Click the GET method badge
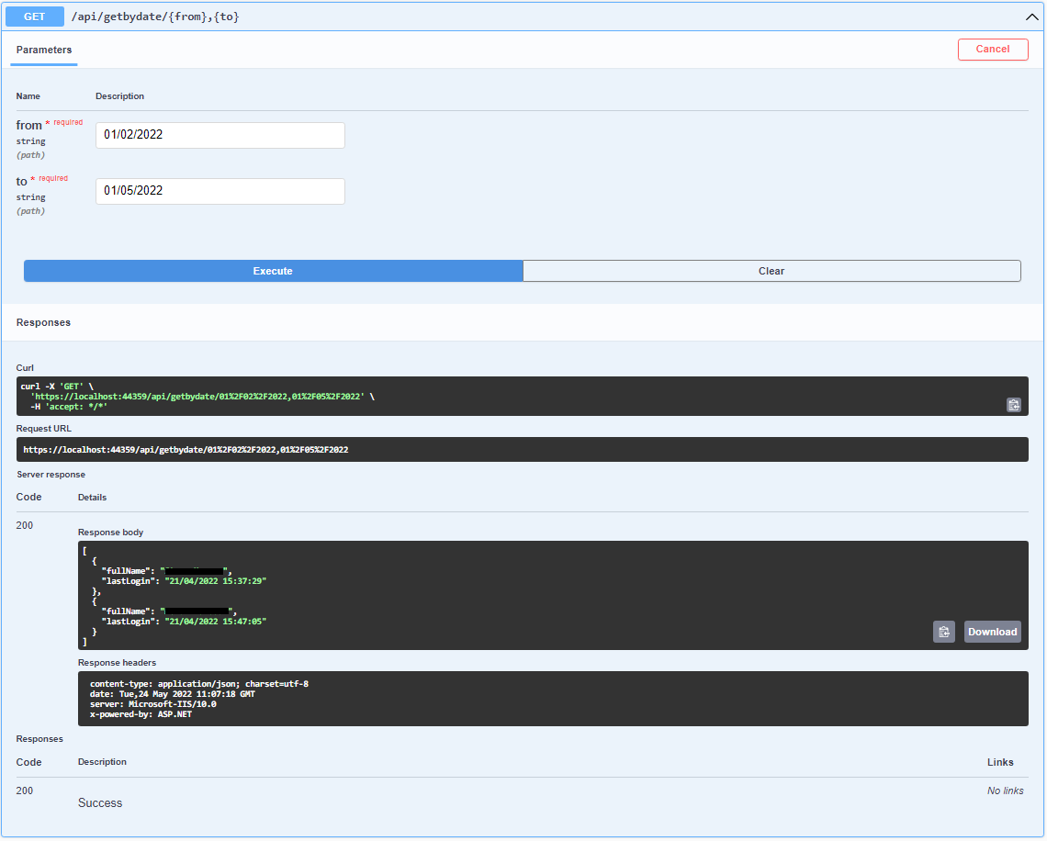The height and width of the screenshot is (841, 1047). [35, 17]
